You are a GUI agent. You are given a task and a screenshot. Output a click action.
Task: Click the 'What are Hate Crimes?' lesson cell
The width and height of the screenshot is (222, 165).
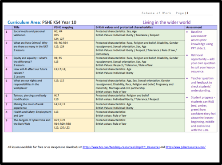32,48
